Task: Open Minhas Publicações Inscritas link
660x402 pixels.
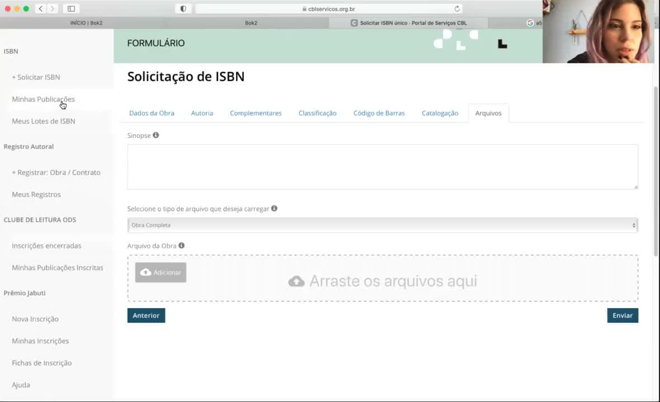Action: (x=57, y=267)
